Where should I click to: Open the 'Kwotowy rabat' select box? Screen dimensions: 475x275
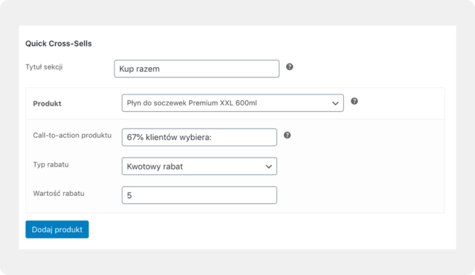(x=199, y=166)
